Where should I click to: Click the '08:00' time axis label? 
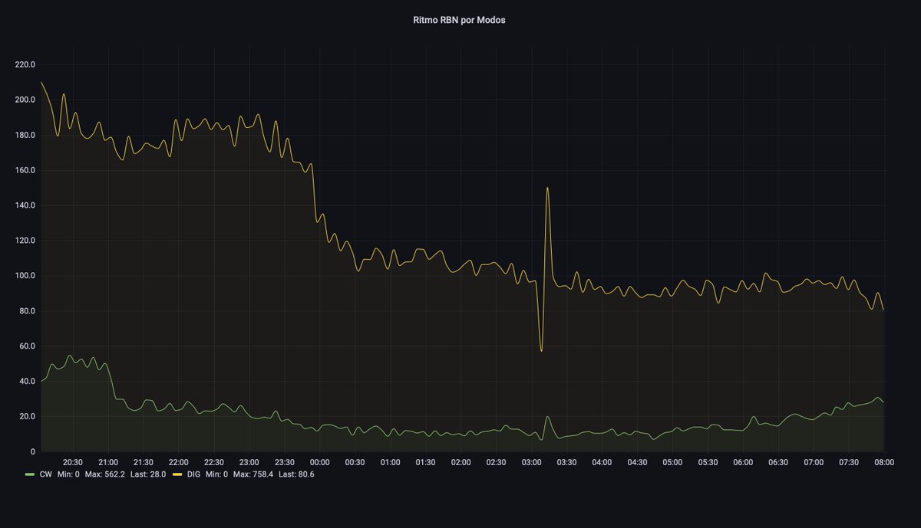pyautogui.click(x=884, y=462)
